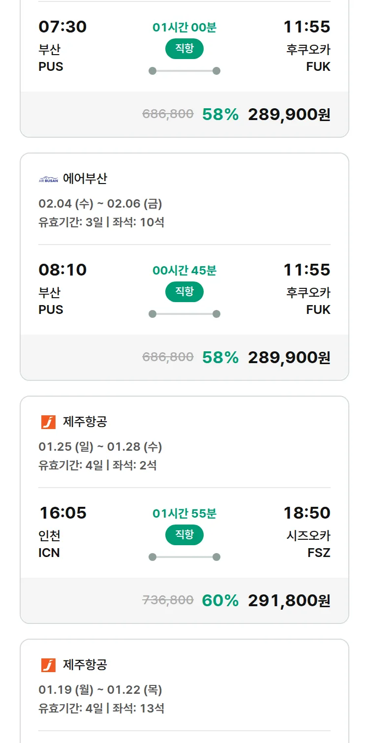Open the 01.19 (월) ~ 01.22 (목) date range
The image size is (369, 743).
100,690
